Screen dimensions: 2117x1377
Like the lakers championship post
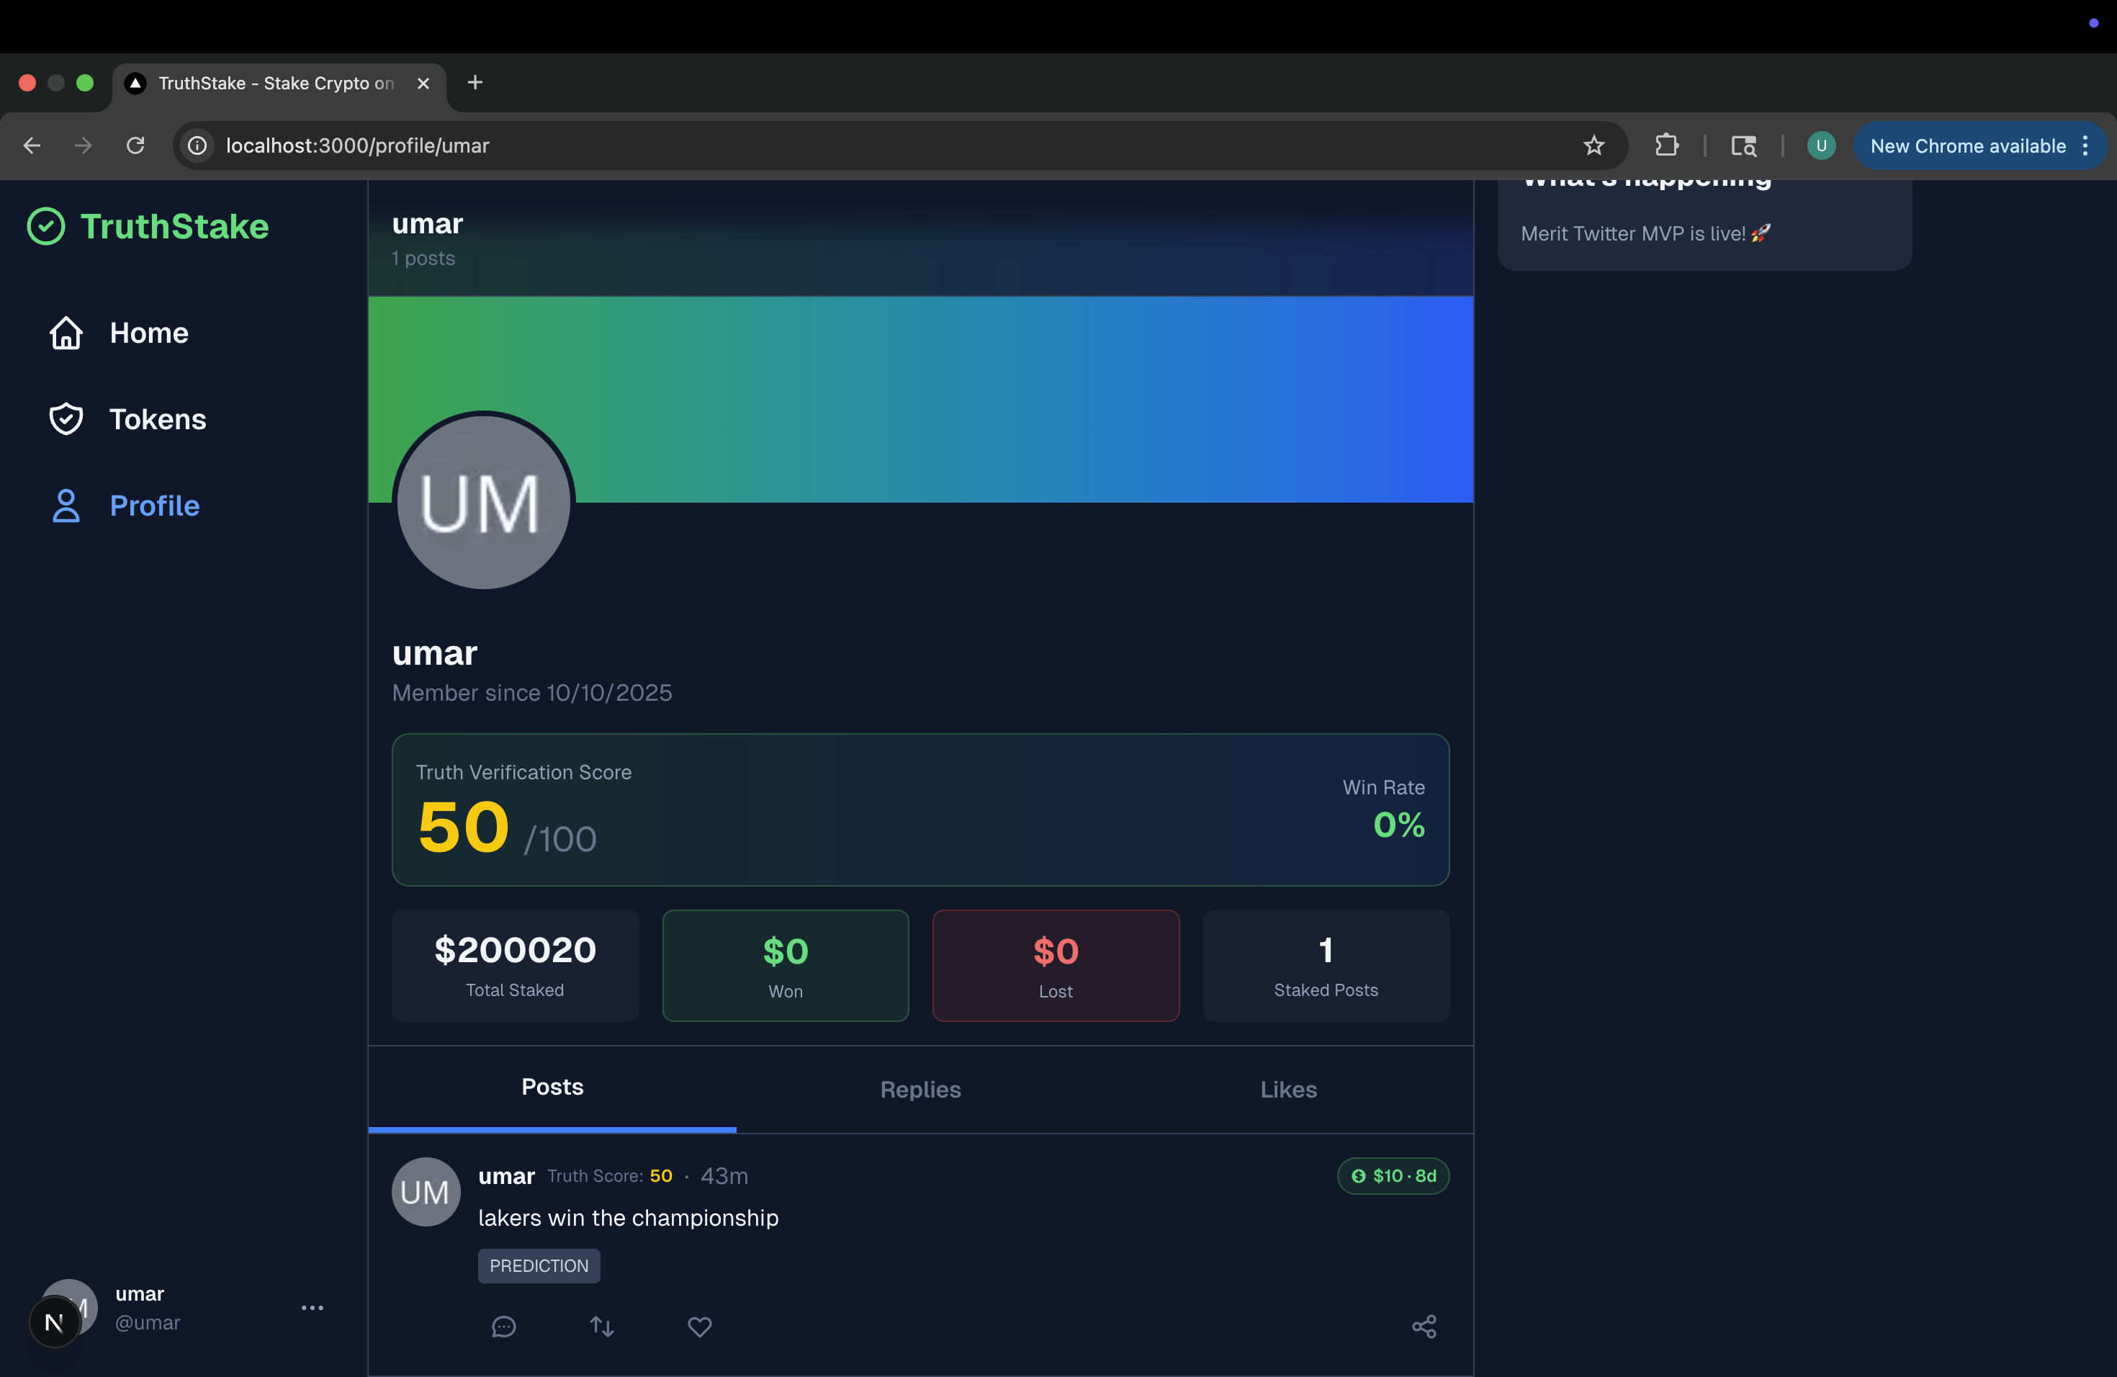(x=700, y=1327)
